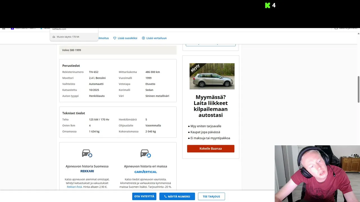
Task: Select the gross weight 2 040 kg
Action: pos(151,132)
